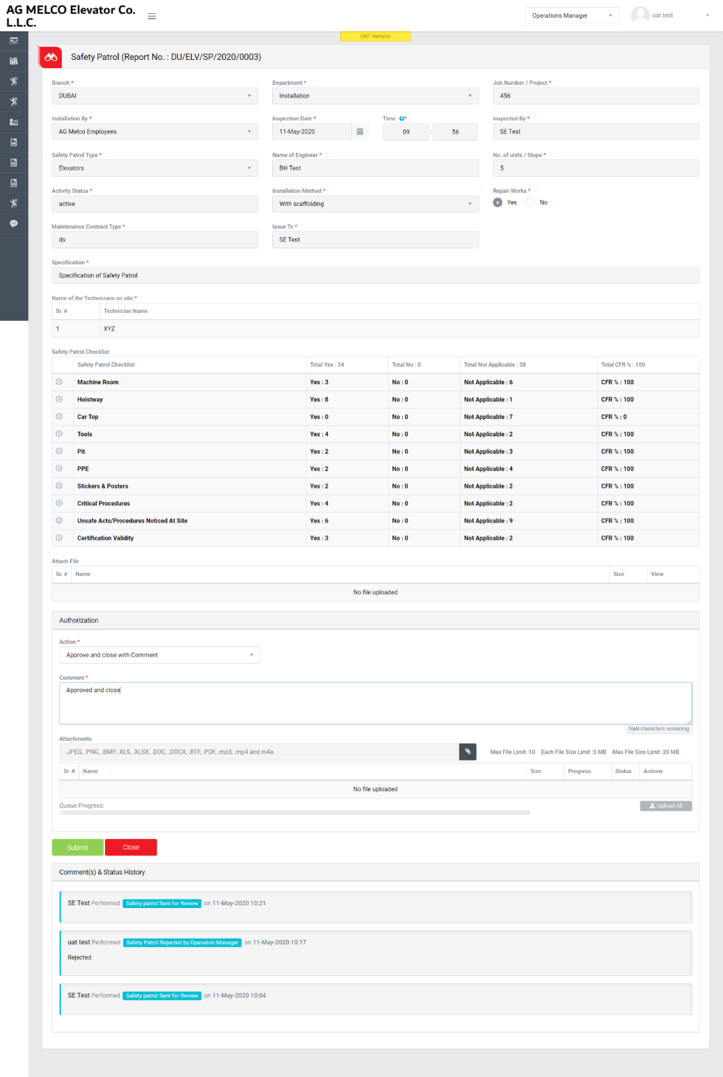Click the red binoculars Safety Patrol icon
Screen dimensions: 723x1077
[51, 57]
